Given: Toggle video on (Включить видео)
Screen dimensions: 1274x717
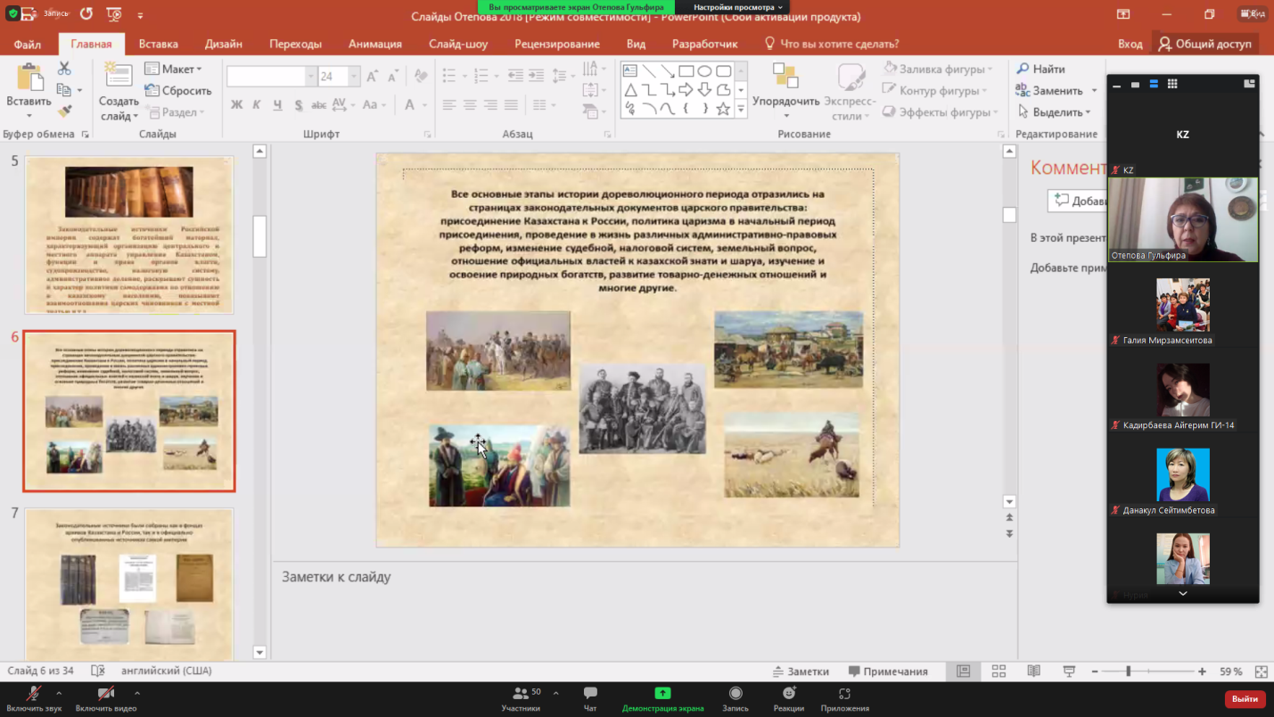Looking at the screenshot, I should 105,695.
